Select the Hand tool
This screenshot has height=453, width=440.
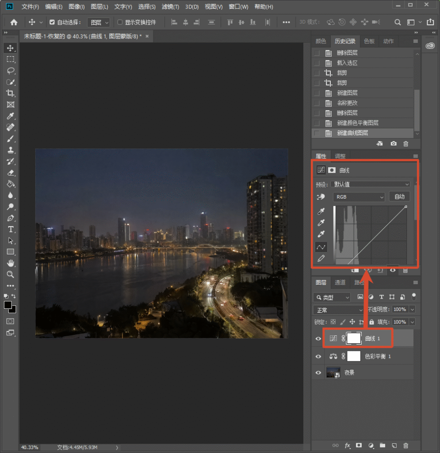pos(11,263)
